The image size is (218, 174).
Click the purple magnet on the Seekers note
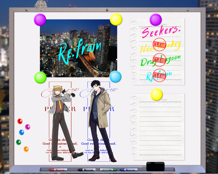pos(156,20)
